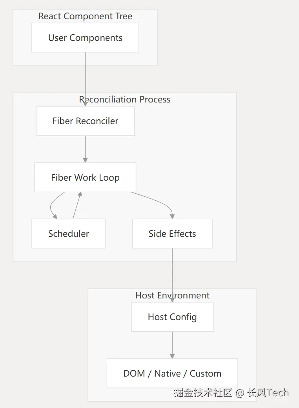299x408 pixels.
Task: Click arrow from Host Config to DOM node
Action: point(172,345)
